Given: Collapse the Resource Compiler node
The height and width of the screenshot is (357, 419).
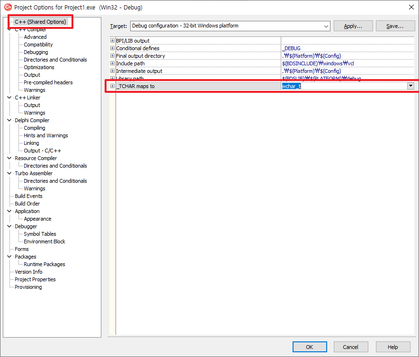Looking at the screenshot, I should pos(9,158).
